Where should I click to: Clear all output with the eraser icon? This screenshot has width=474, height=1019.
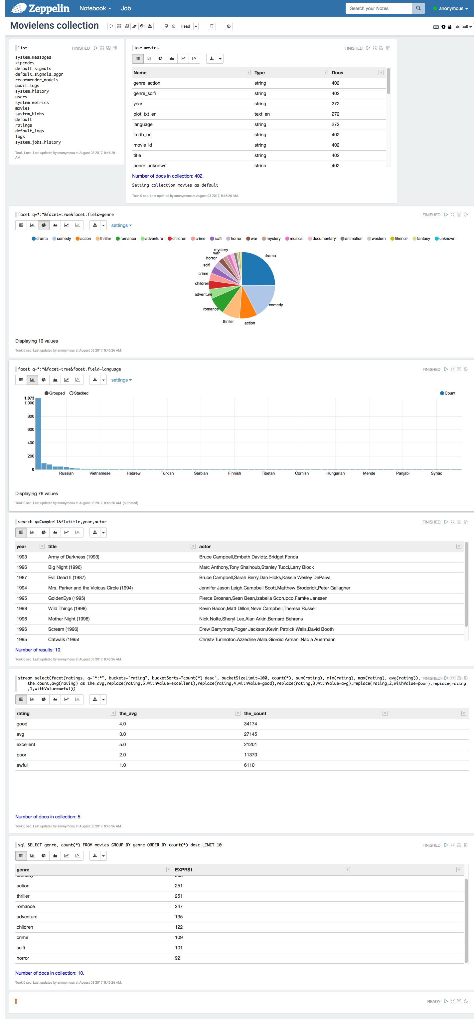pos(134,26)
